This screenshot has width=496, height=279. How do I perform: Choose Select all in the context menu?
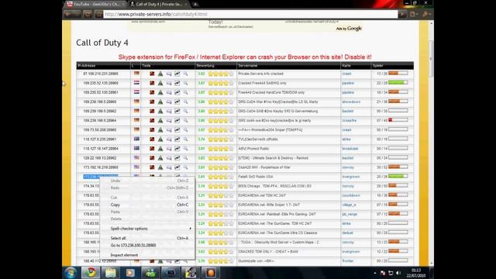(x=118, y=238)
